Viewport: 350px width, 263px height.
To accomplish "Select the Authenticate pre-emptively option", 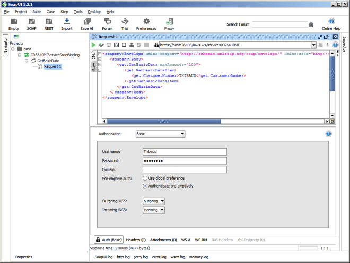I will click(x=145, y=186).
